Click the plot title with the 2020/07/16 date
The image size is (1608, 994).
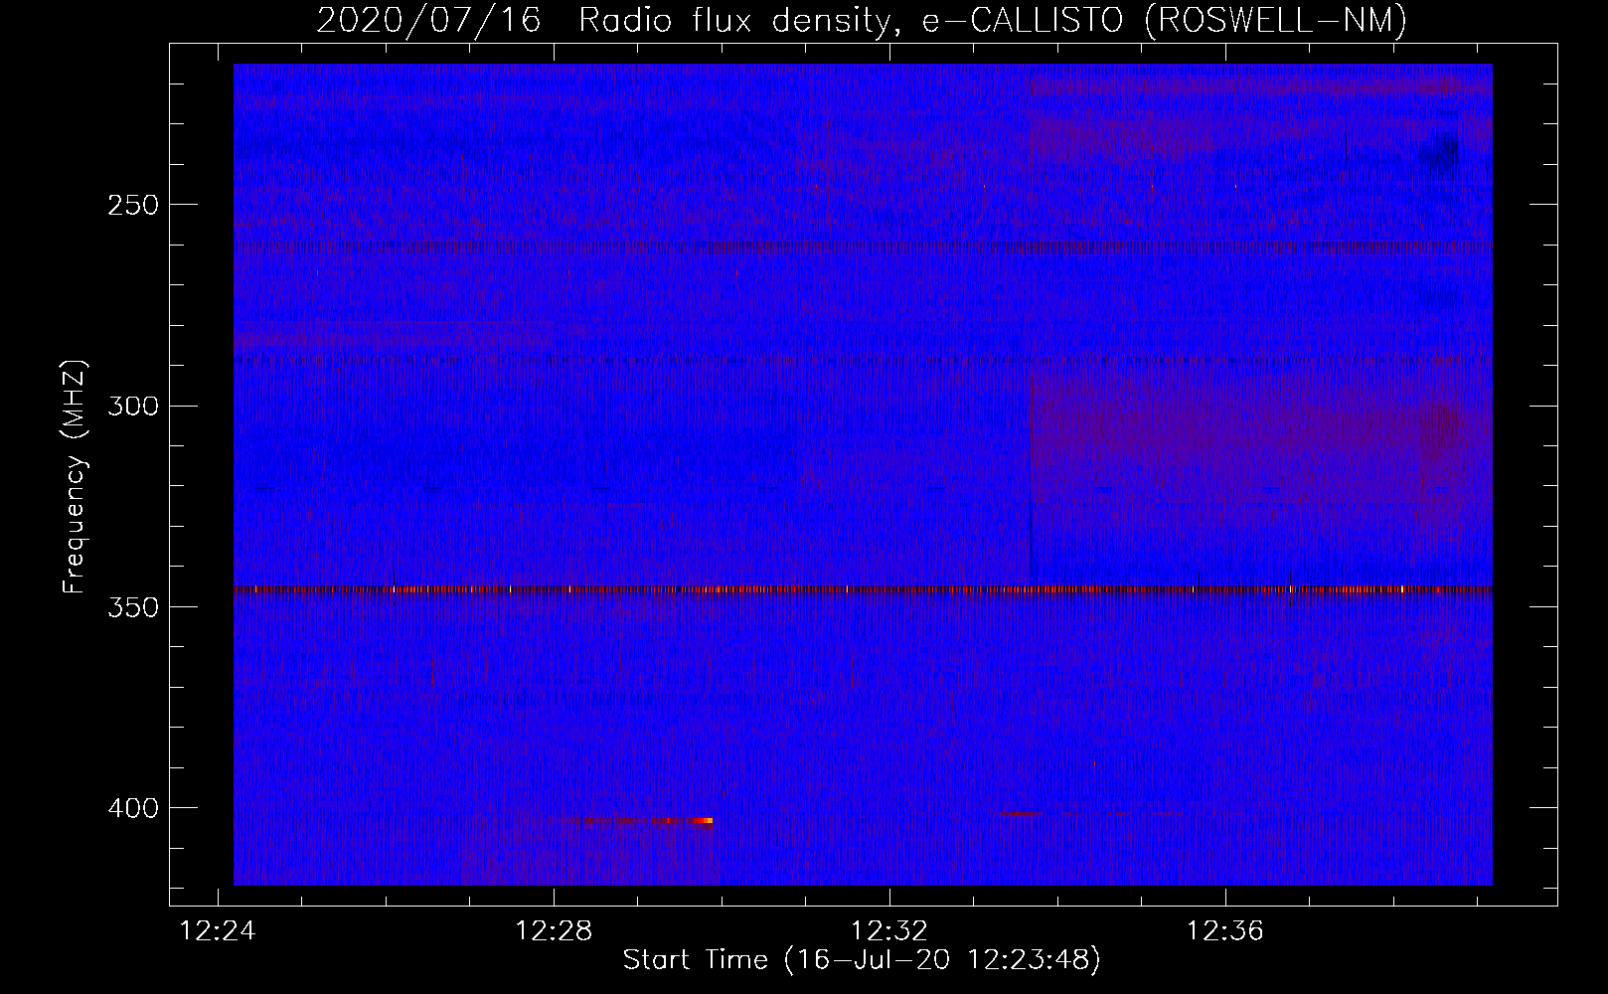pyautogui.click(x=862, y=20)
